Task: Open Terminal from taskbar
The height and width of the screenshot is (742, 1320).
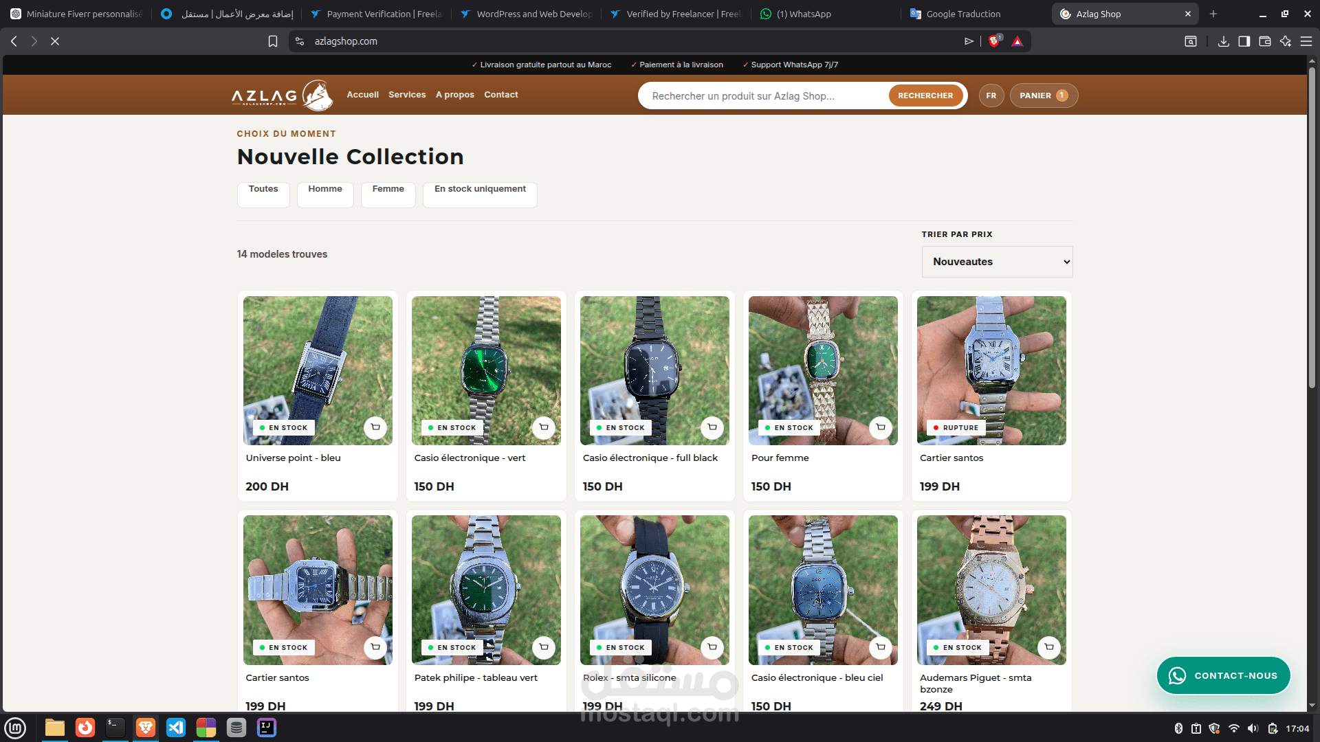Action: (115, 728)
